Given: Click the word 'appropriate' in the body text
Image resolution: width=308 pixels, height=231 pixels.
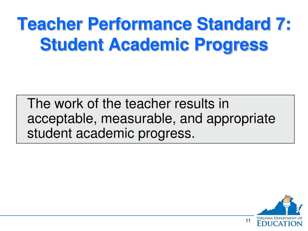Looking at the screenshot, I should tap(241, 119).
